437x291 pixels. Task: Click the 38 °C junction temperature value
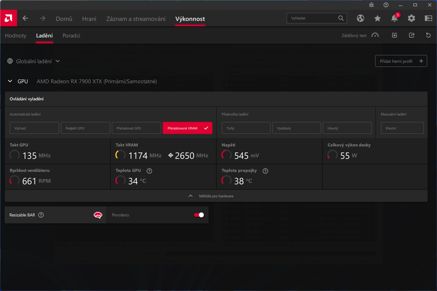[243, 181]
